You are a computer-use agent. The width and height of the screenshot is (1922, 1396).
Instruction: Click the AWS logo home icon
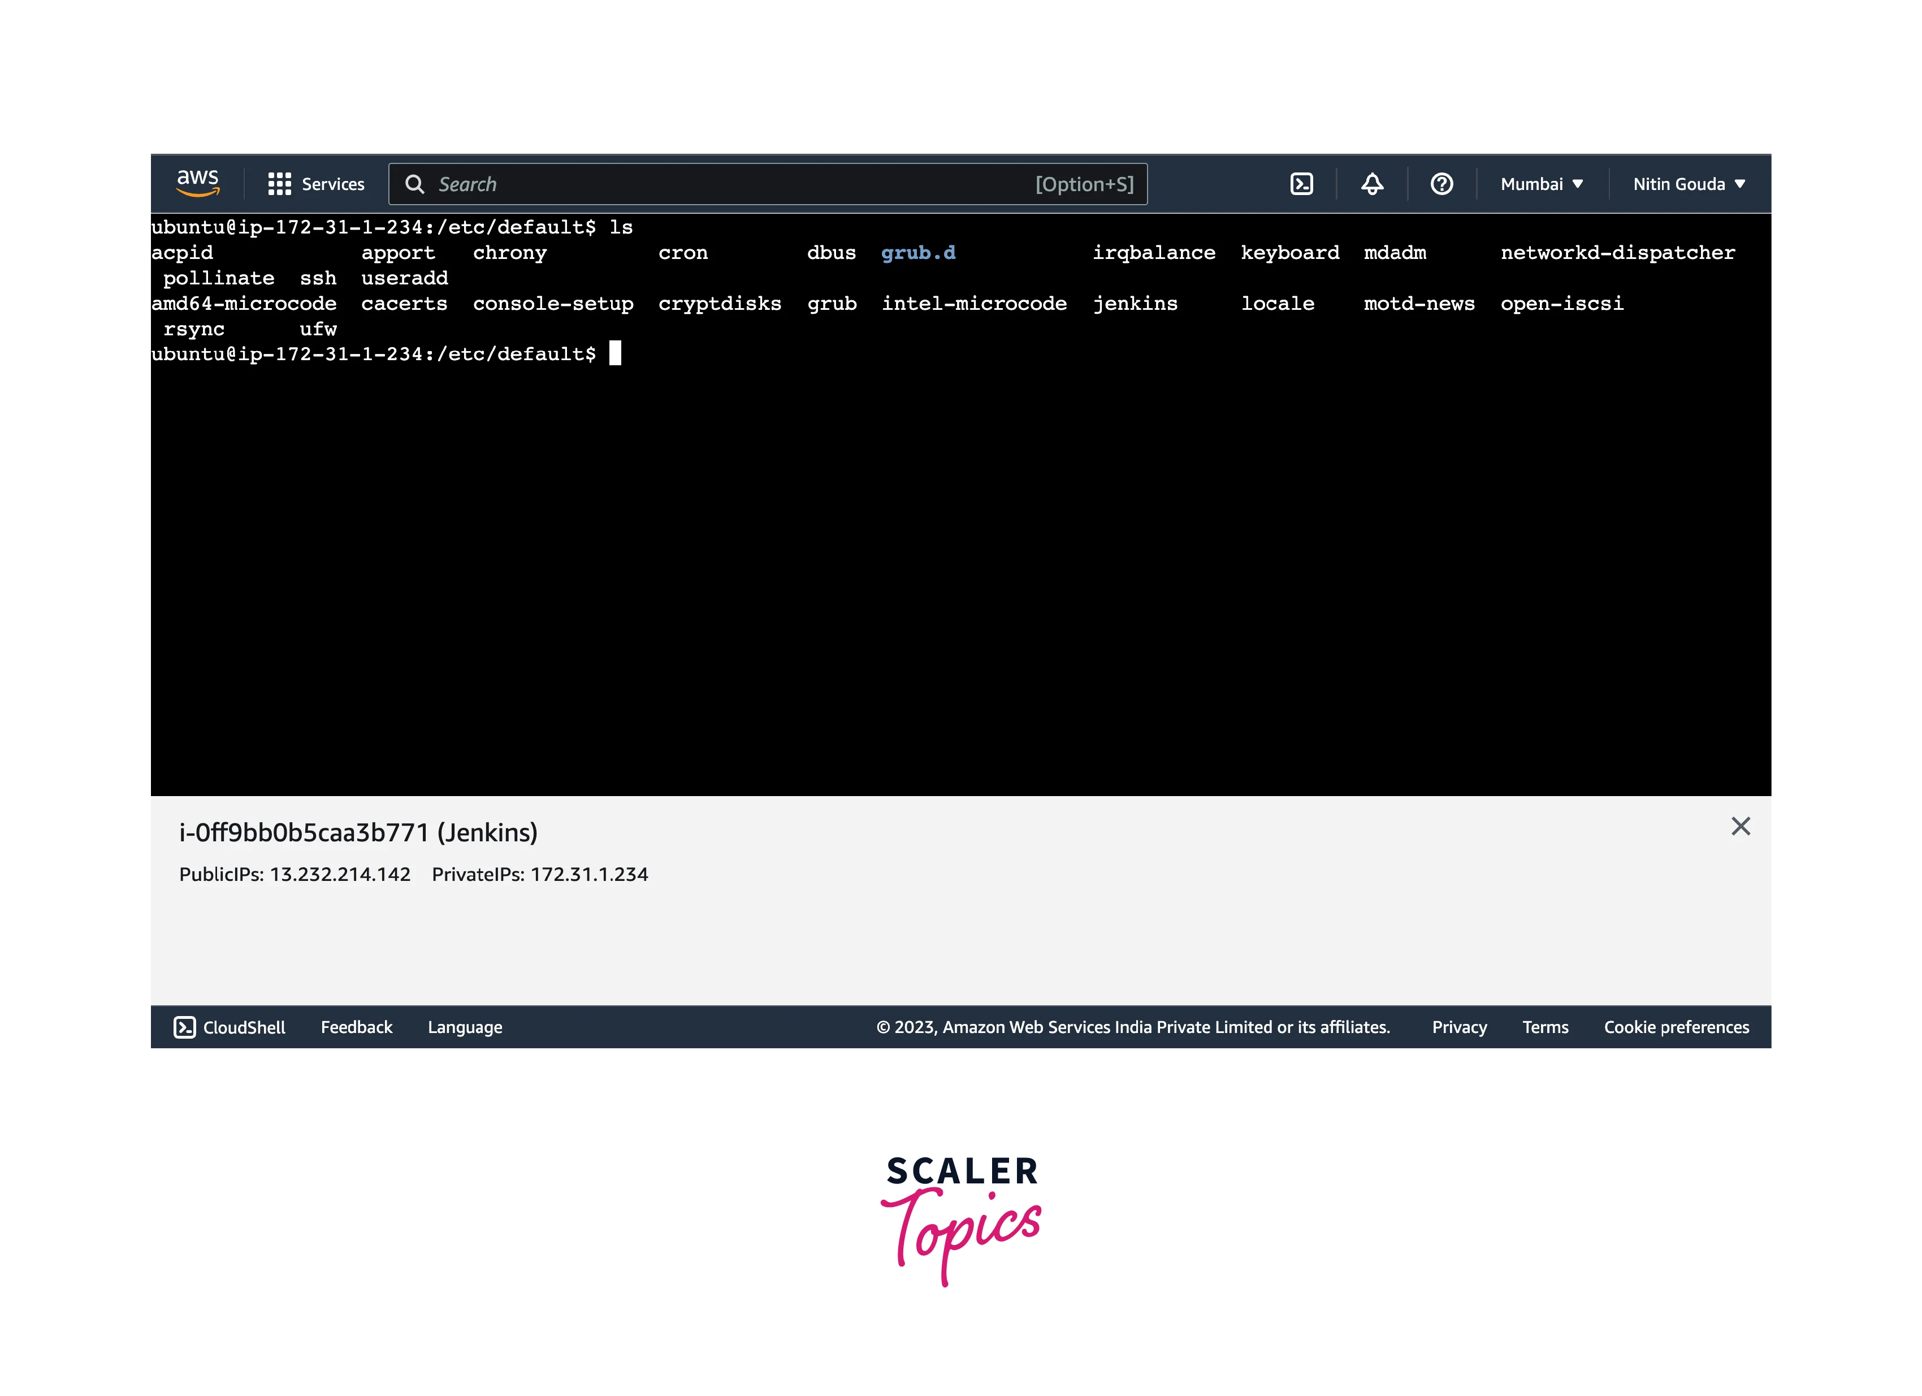tap(197, 183)
